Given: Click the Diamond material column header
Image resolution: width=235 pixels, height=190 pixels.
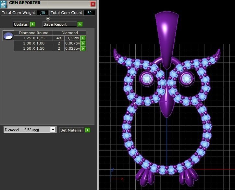Looking at the screenshot, I should 69,33.
